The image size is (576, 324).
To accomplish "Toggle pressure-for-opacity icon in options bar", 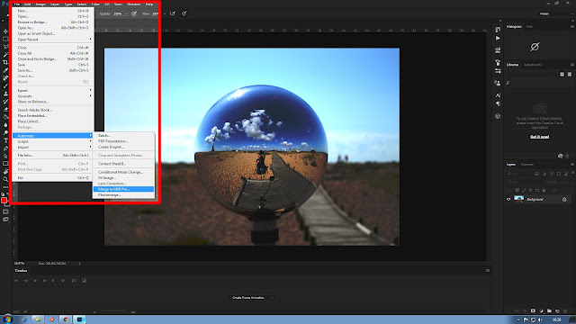I will (x=134, y=13).
